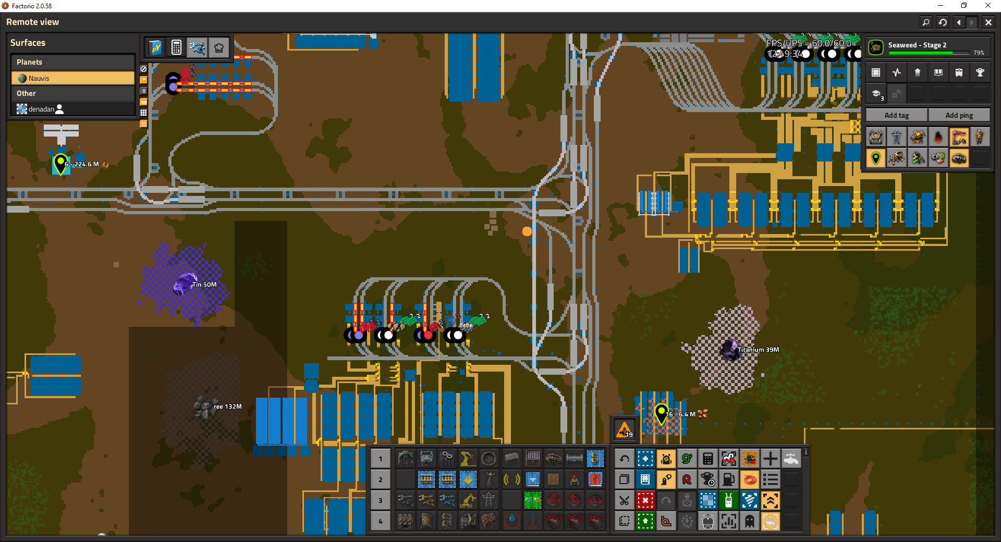
Task: Toggle the grid overlay map button
Action: click(143, 113)
